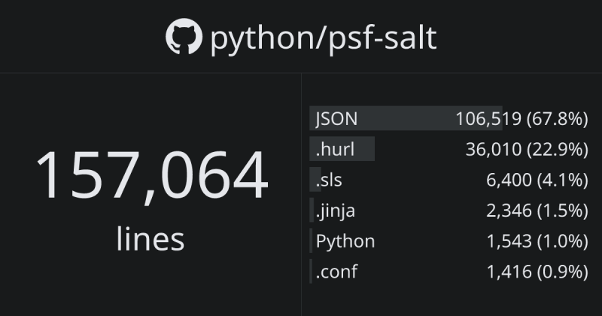Select the .conf language row
The width and height of the screenshot is (602, 316).
pos(448,272)
